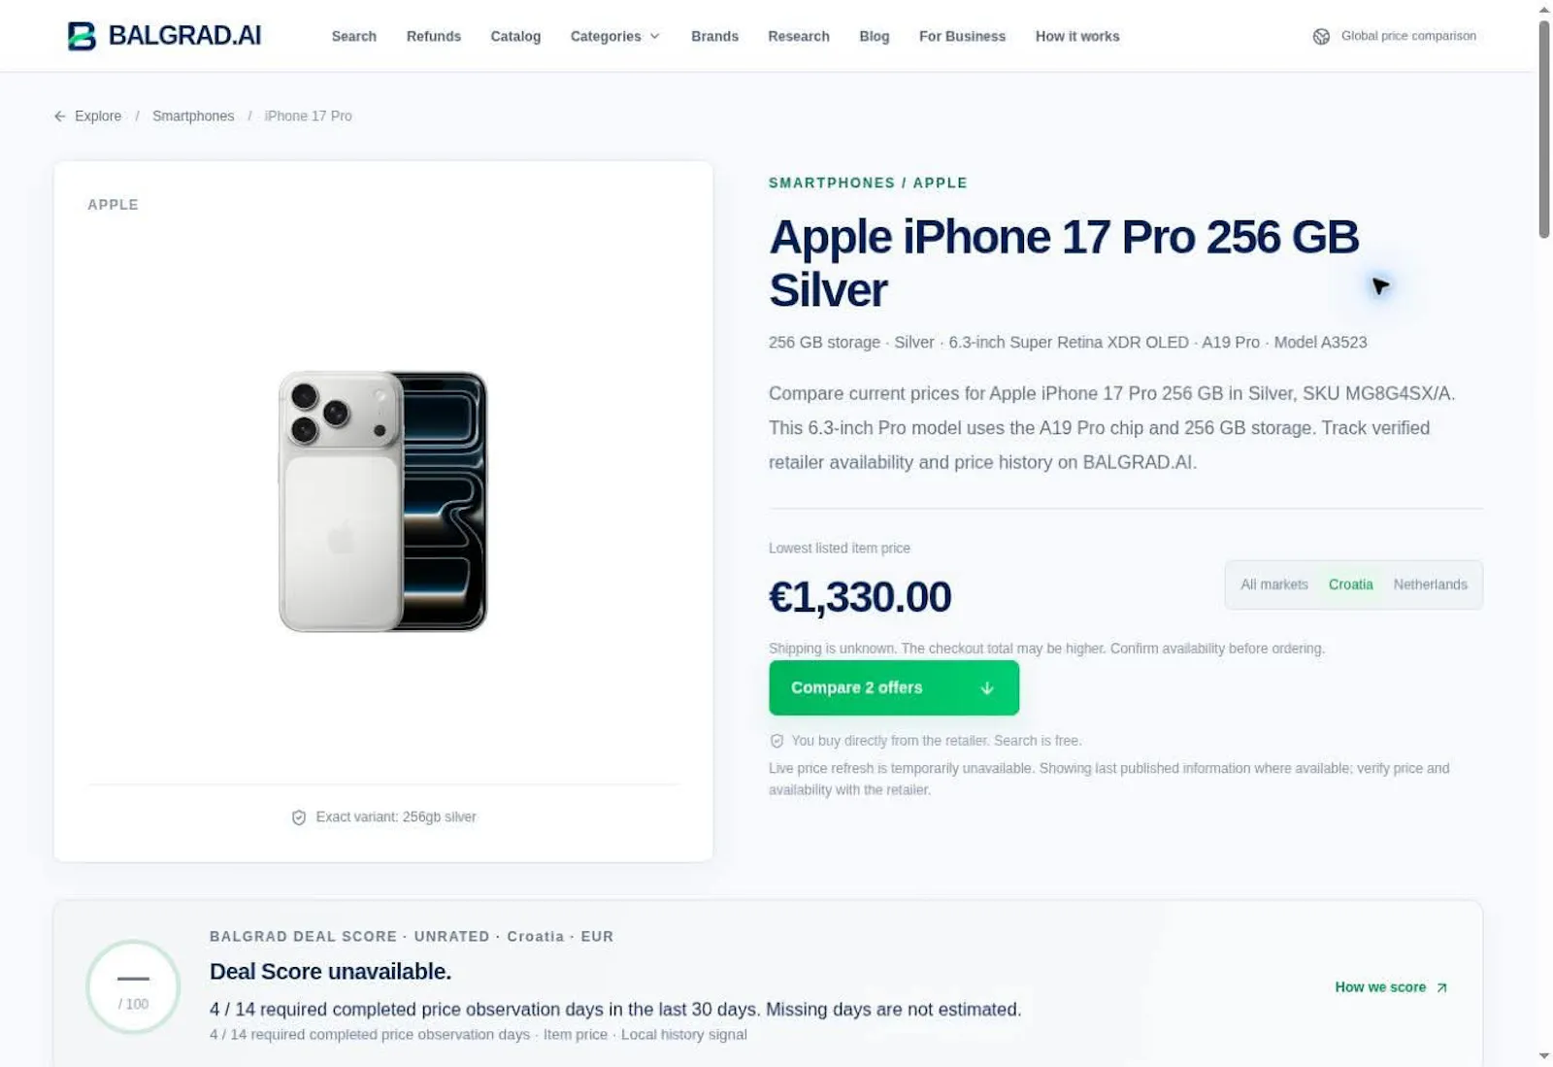Open Global price comparison selector
The width and height of the screenshot is (1553, 1067).
[1395, 37]
